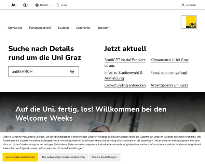205x164 pixels.
Task: Open Arbeitgeberin Uni Graz link
Action: click(x=169, y=85)
